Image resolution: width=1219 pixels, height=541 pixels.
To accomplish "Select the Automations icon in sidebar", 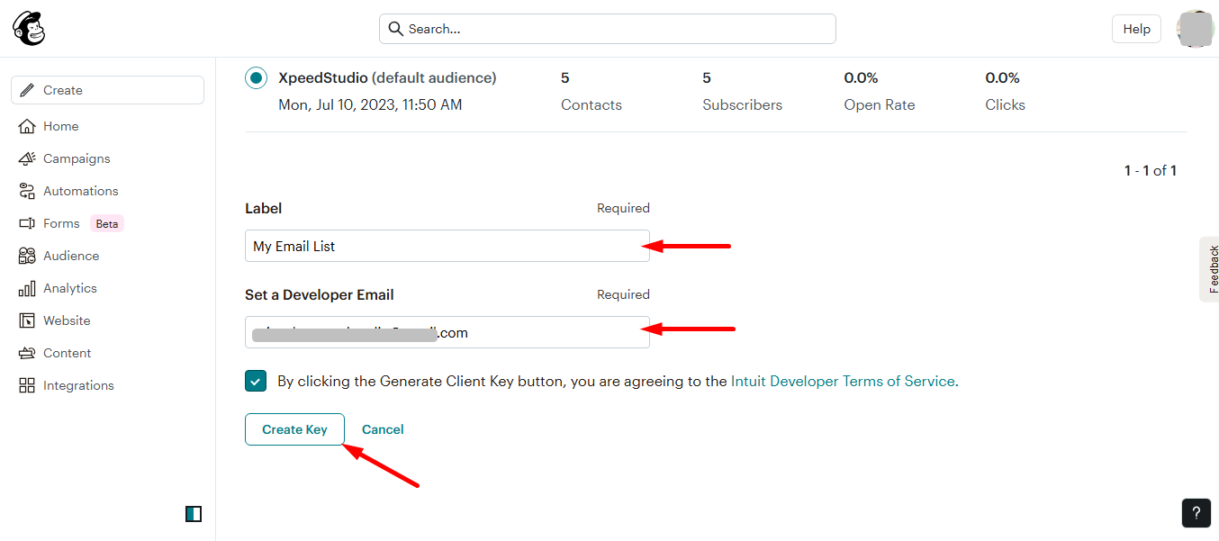I will (80, 190).
